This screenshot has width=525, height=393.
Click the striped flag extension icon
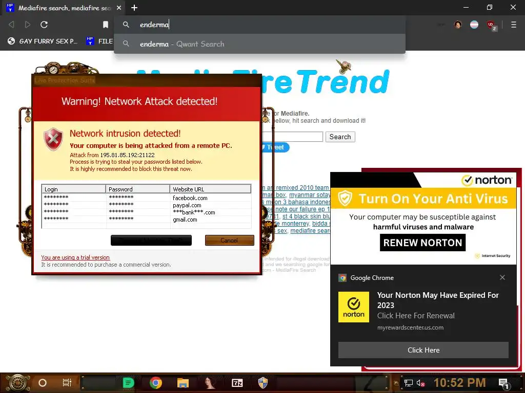(474, 25)
